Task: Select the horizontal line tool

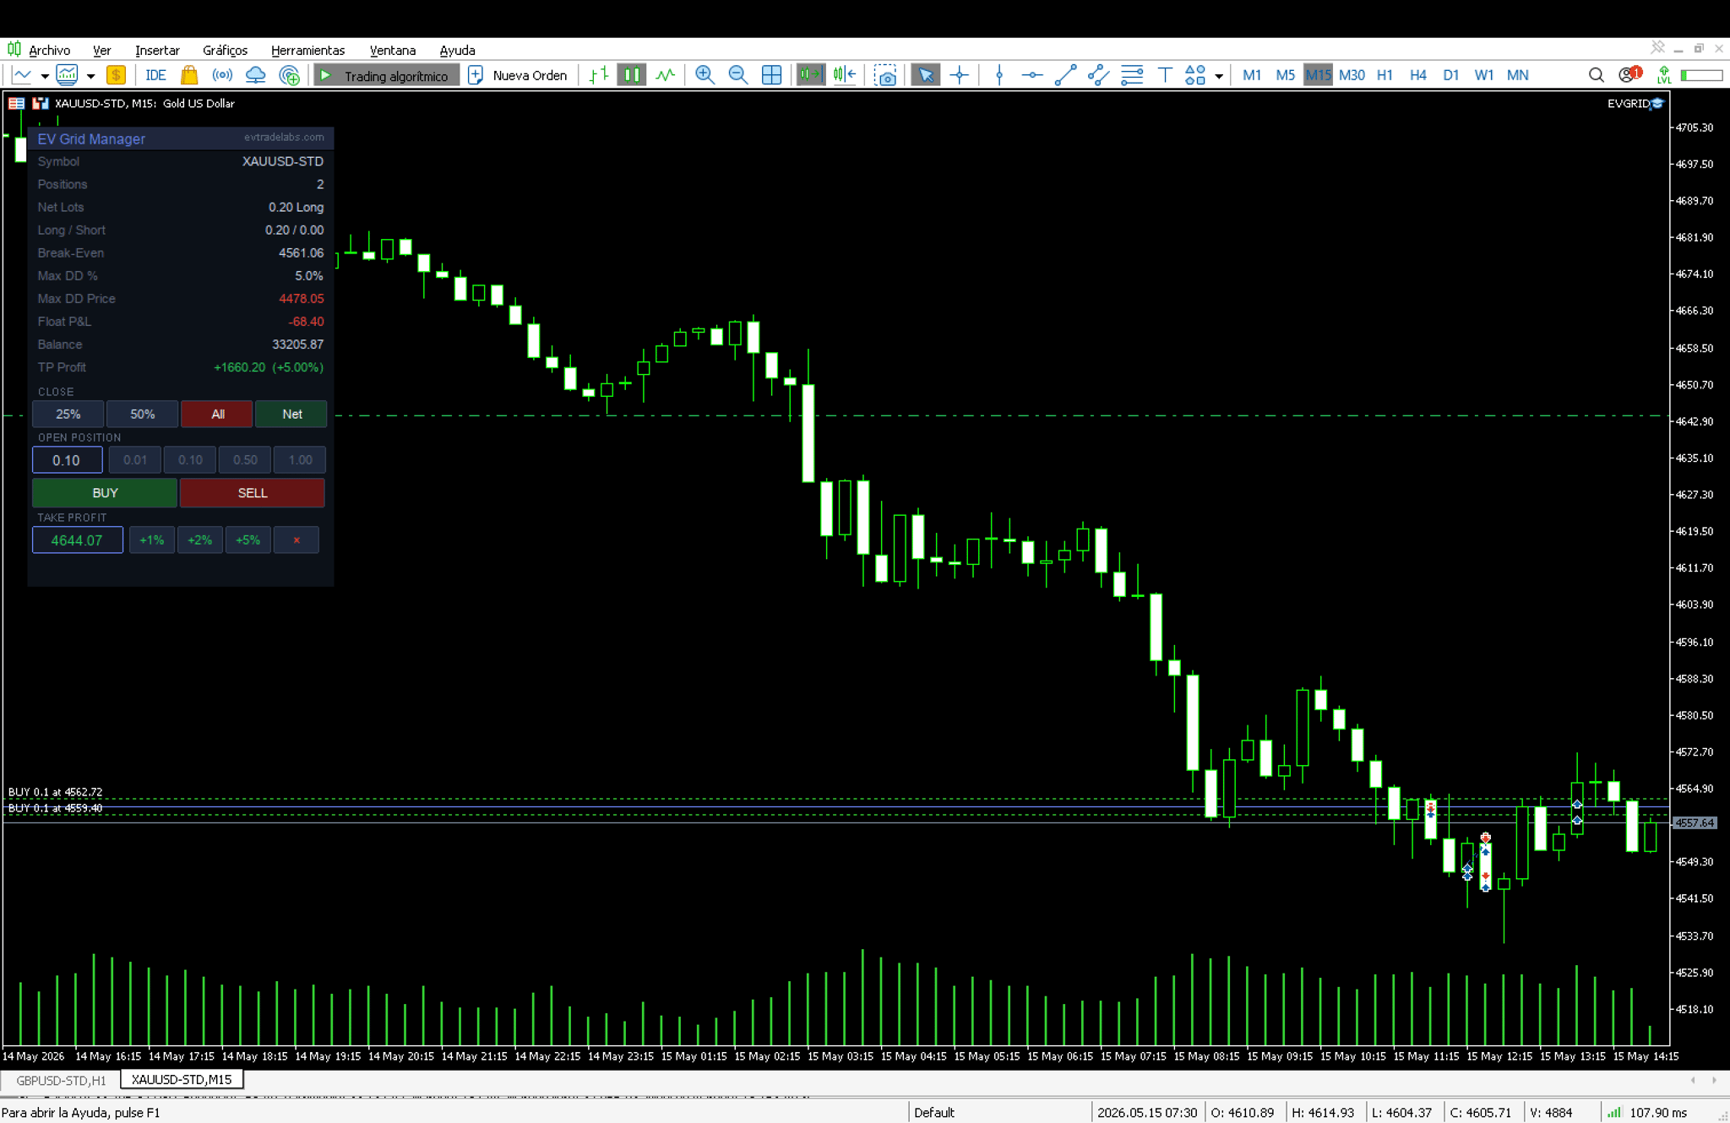Action: click(x=1032, y=75)
